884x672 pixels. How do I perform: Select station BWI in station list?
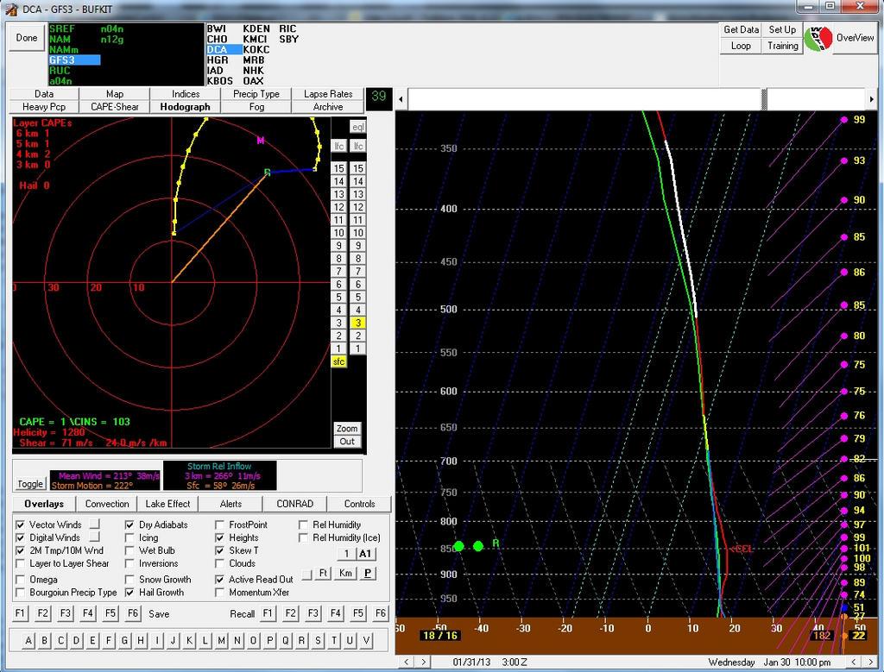point(216,28)
